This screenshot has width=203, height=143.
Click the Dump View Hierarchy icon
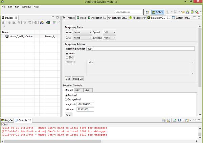[48, 23]
